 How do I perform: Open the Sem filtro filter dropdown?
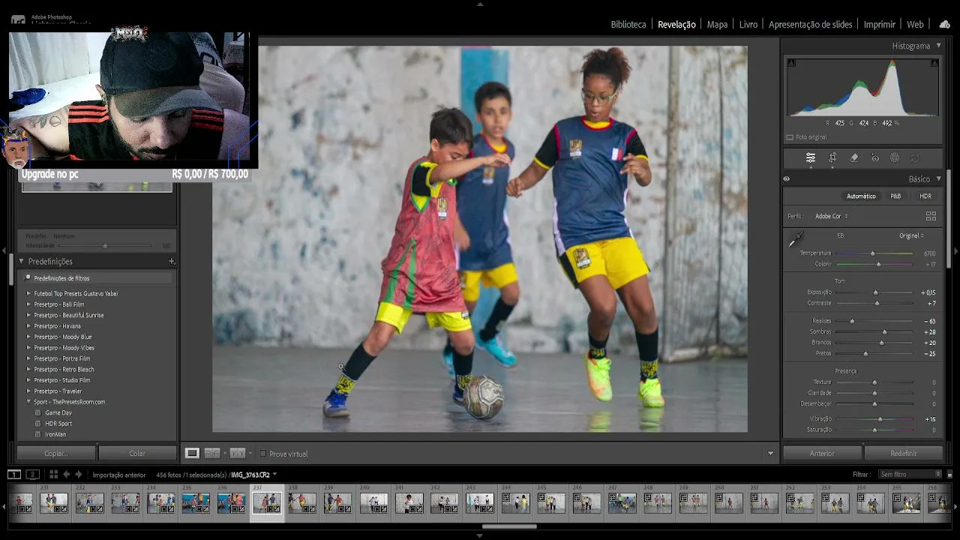click(910, 474)
